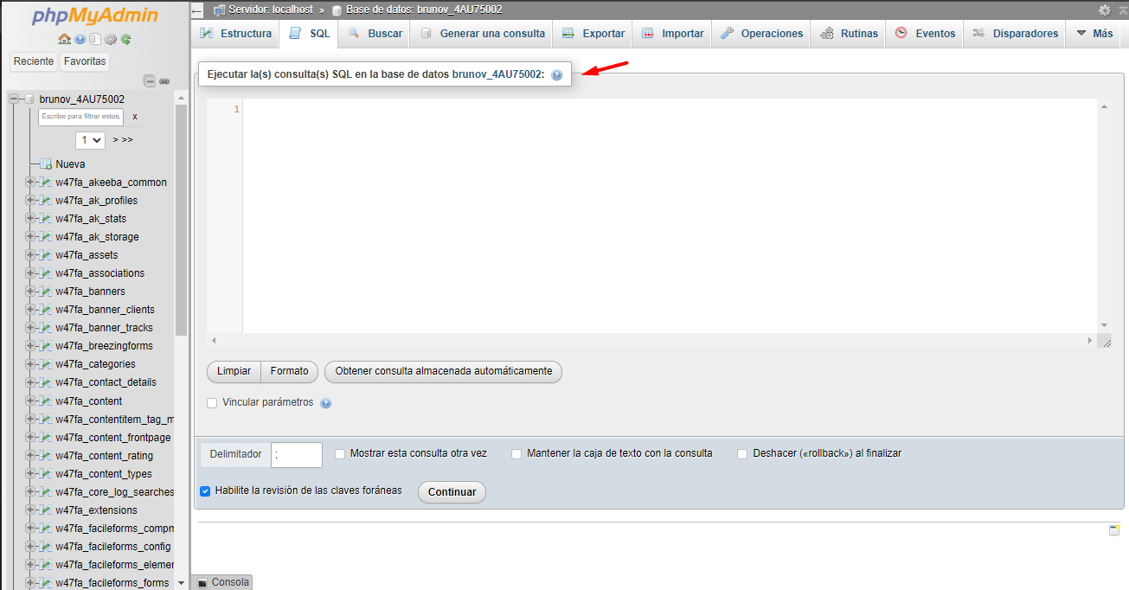Viewport: 1129px width, 590px height.
Task: Reload navigation panel green arrow
Action: click(126, 39)
